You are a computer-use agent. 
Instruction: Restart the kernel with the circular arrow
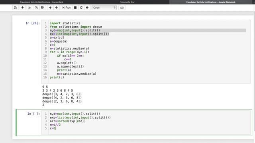coord(81,8)
